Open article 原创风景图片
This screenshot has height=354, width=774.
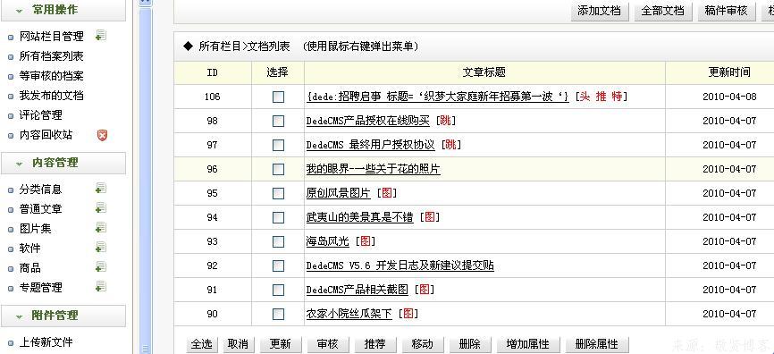[338, 193]
